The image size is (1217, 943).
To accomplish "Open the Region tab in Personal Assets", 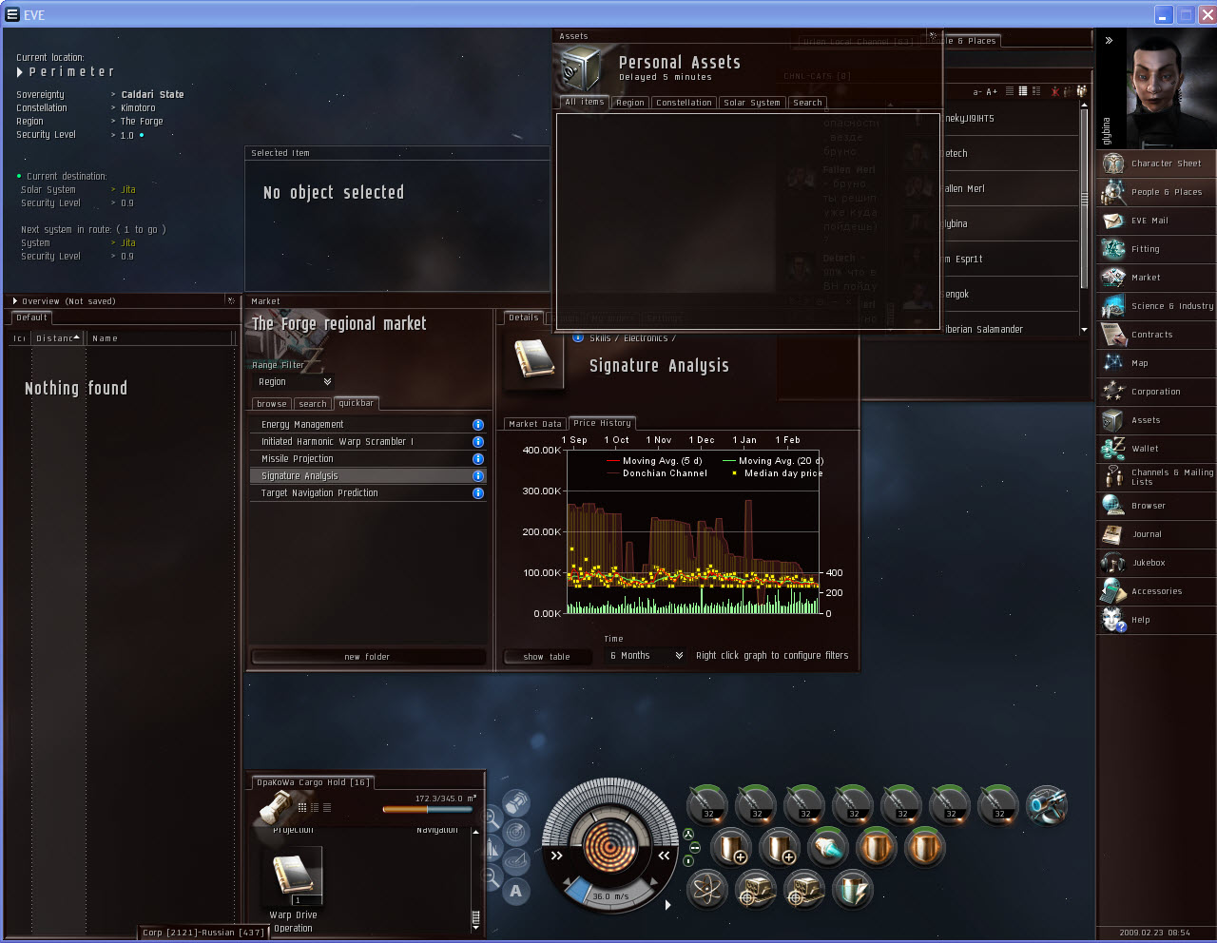I will pyautogui.click(x=630, y=103).
